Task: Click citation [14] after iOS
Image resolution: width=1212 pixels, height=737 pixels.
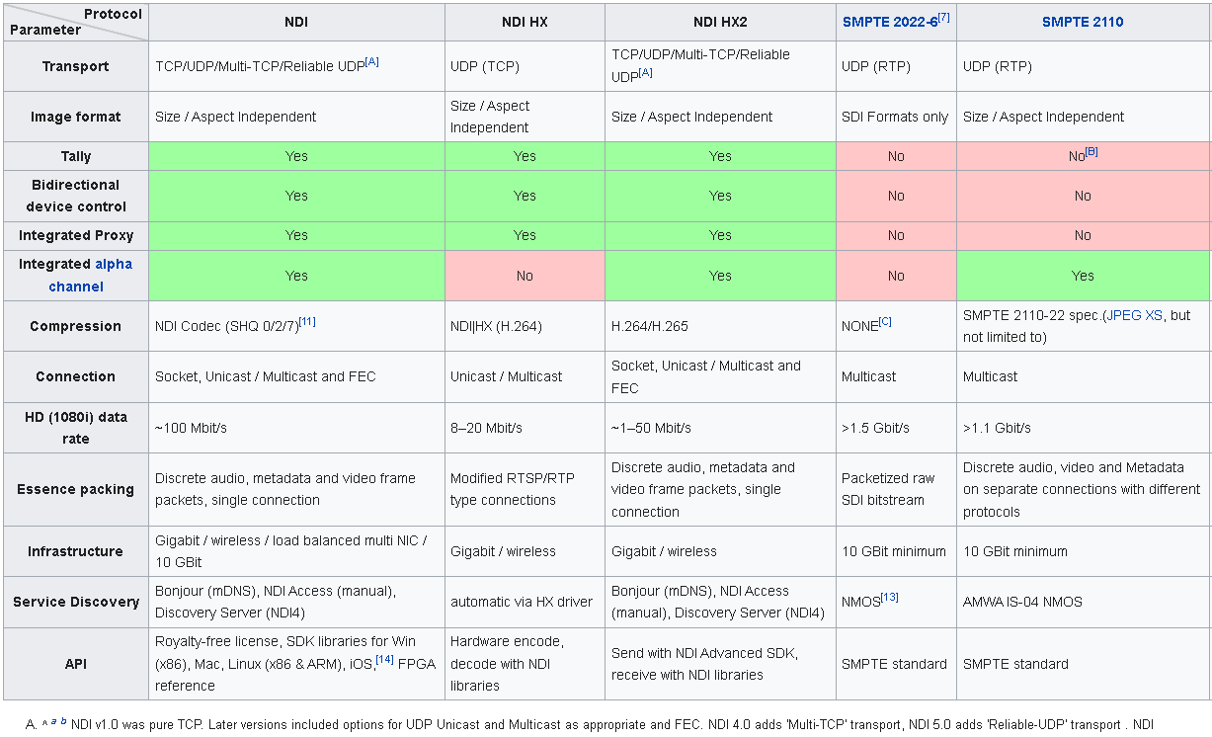Action: click(x=384, y=659)
